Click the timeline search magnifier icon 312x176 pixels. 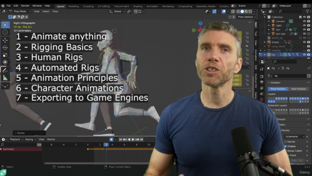(x=2, y=145)
